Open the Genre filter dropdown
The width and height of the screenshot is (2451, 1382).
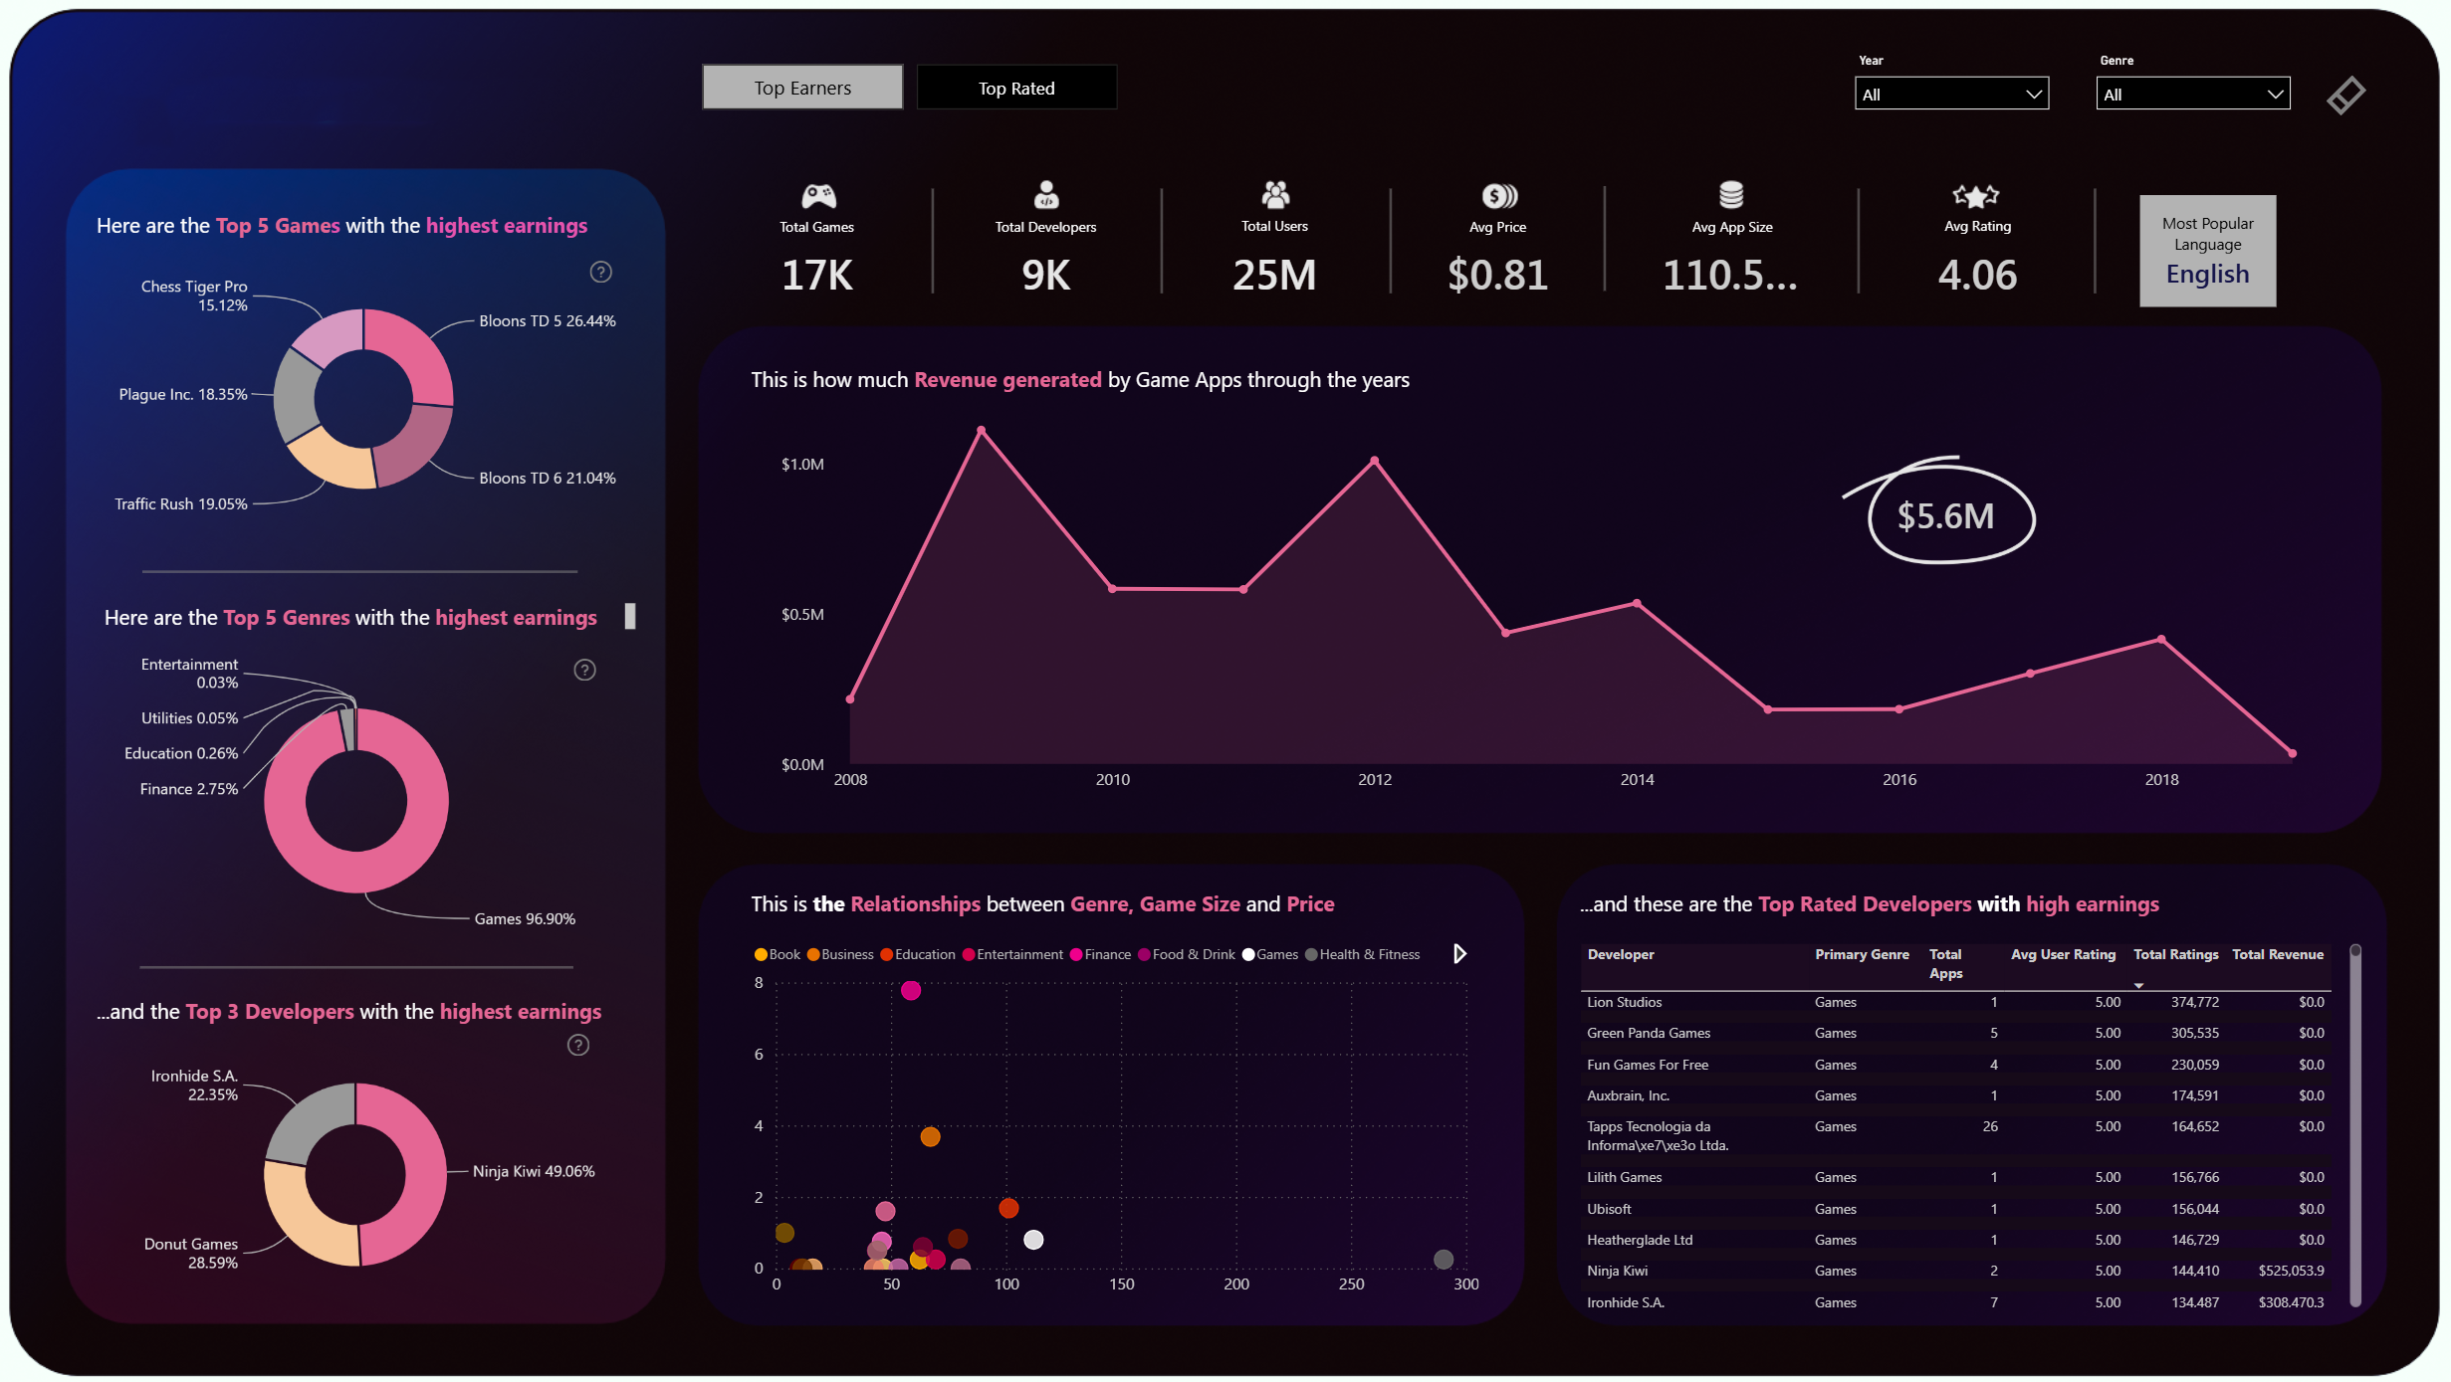[2191, 95]
